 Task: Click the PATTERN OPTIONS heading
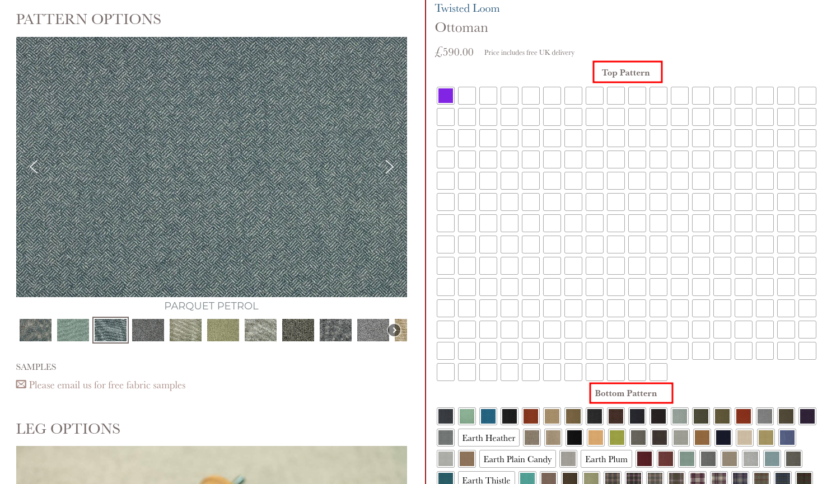click(x=88, y=19)
